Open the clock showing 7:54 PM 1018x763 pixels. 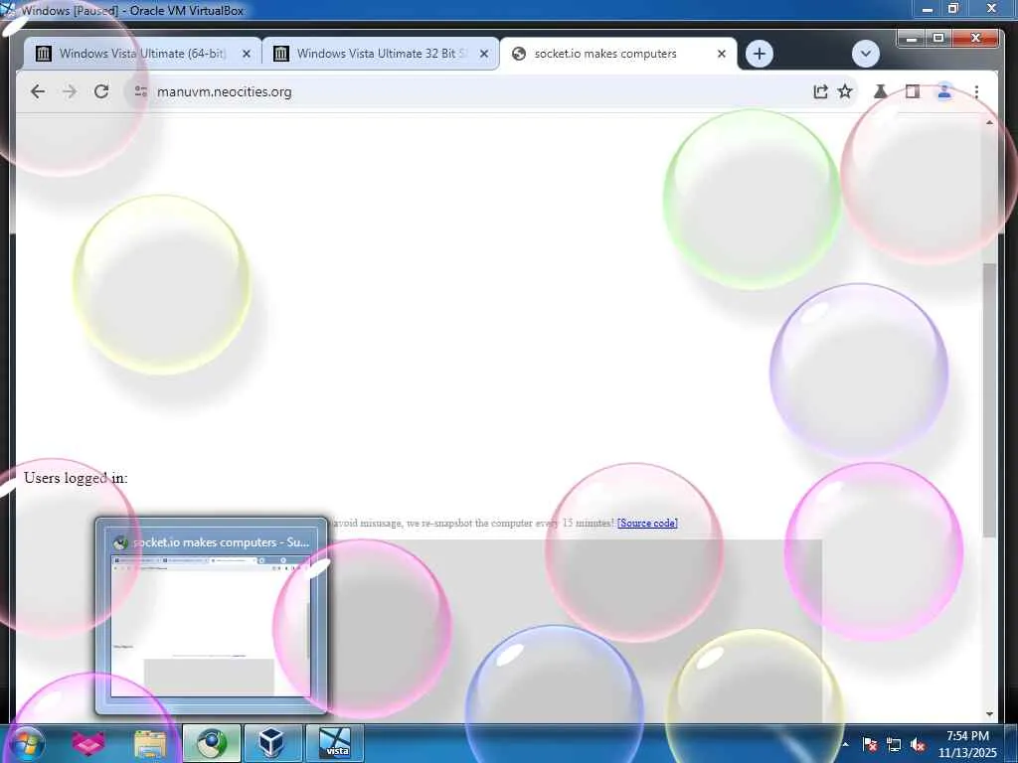[967, 744]
